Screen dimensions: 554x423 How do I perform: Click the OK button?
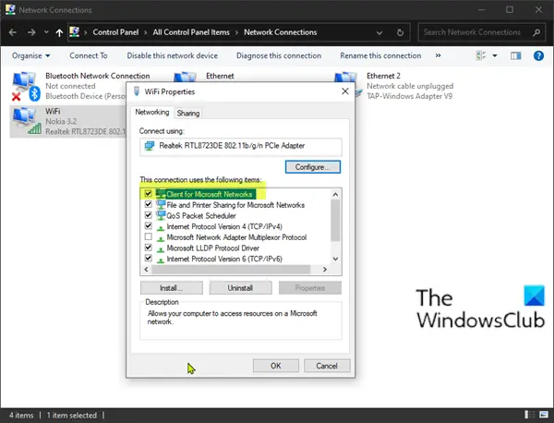275,366
